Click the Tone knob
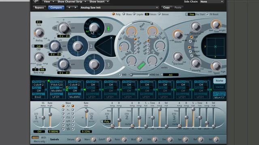The height and width of the screenshot is (145, 259). tap(216, 24)
